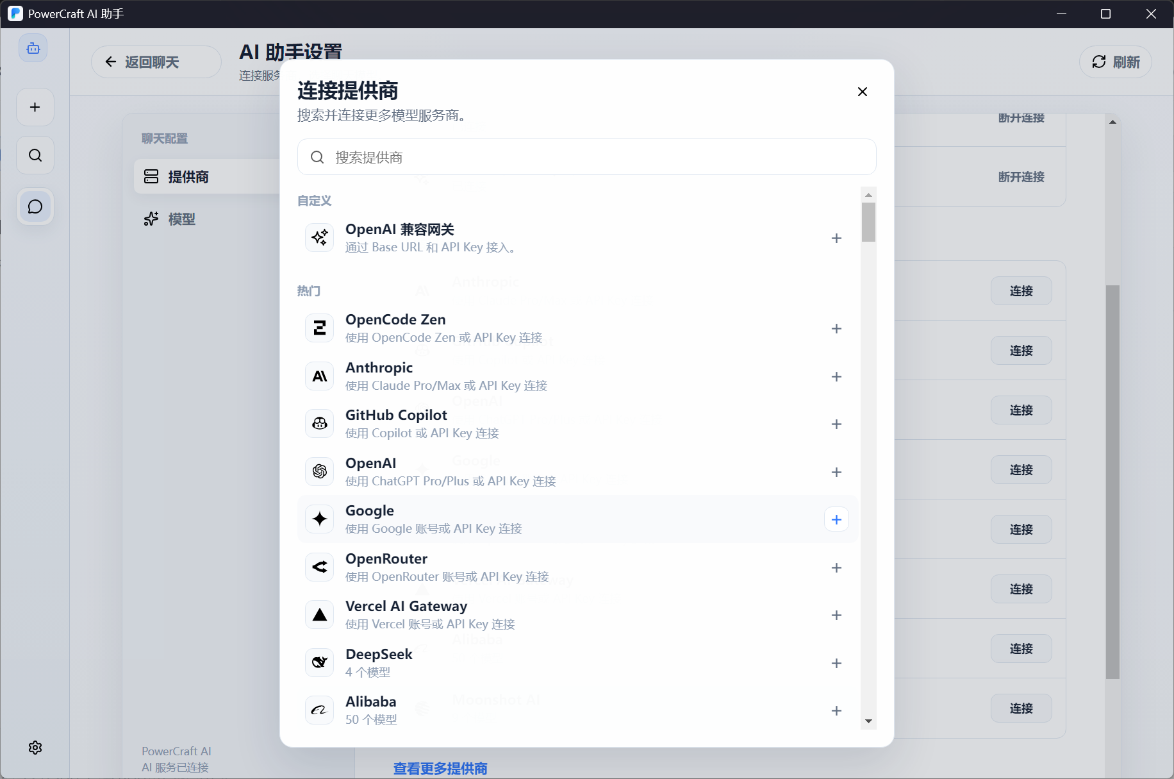The image size is (1174, 779).
Task: Select the Vercel AI Gateway title
Action: [x=406, y=607]
